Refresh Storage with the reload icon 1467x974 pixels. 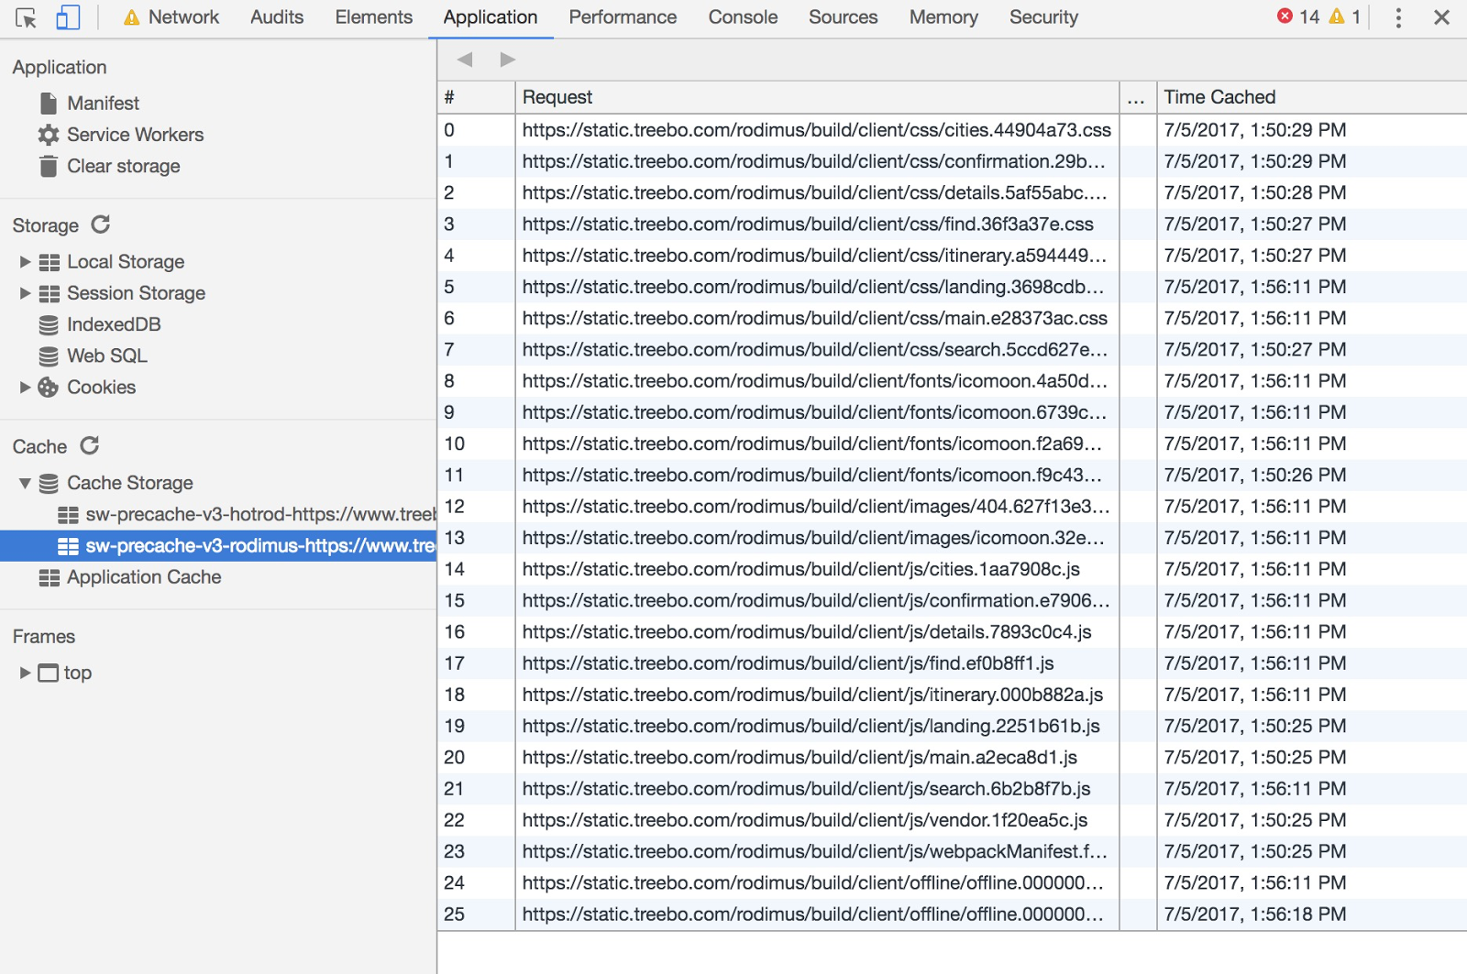101,224
